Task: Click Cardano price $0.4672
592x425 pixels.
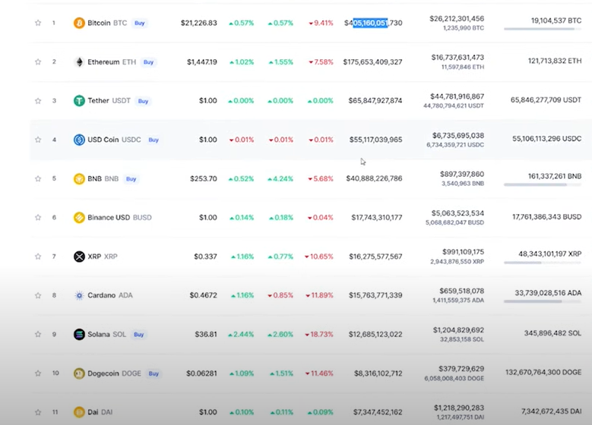Action: click(203, 295)
